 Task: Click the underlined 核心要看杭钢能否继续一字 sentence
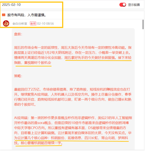pyautogui.click(x=42, y=143)
